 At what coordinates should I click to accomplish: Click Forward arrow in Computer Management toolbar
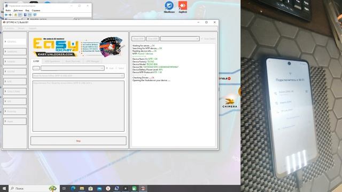10,15
